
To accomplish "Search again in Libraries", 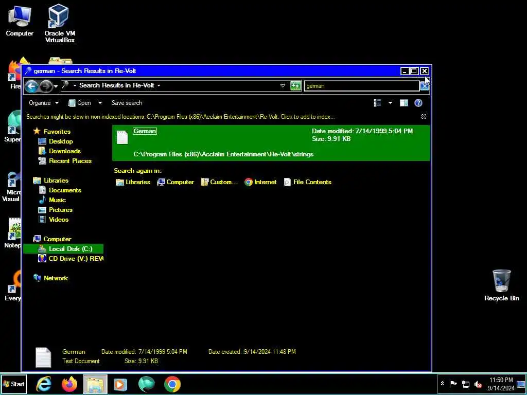I will click(133, 182).
